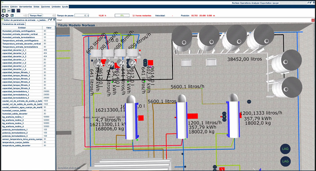
Task: Open the Herramientas menu
Action: click(26, 7)
